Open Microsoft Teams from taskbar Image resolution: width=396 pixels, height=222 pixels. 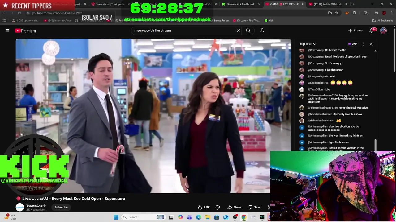click(x=189, y=217)
